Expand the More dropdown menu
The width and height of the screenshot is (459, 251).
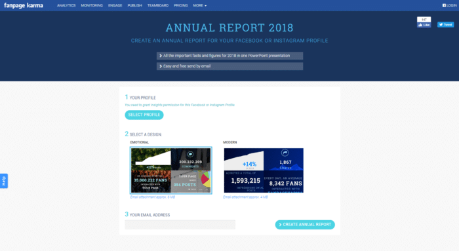coord(199,5)
